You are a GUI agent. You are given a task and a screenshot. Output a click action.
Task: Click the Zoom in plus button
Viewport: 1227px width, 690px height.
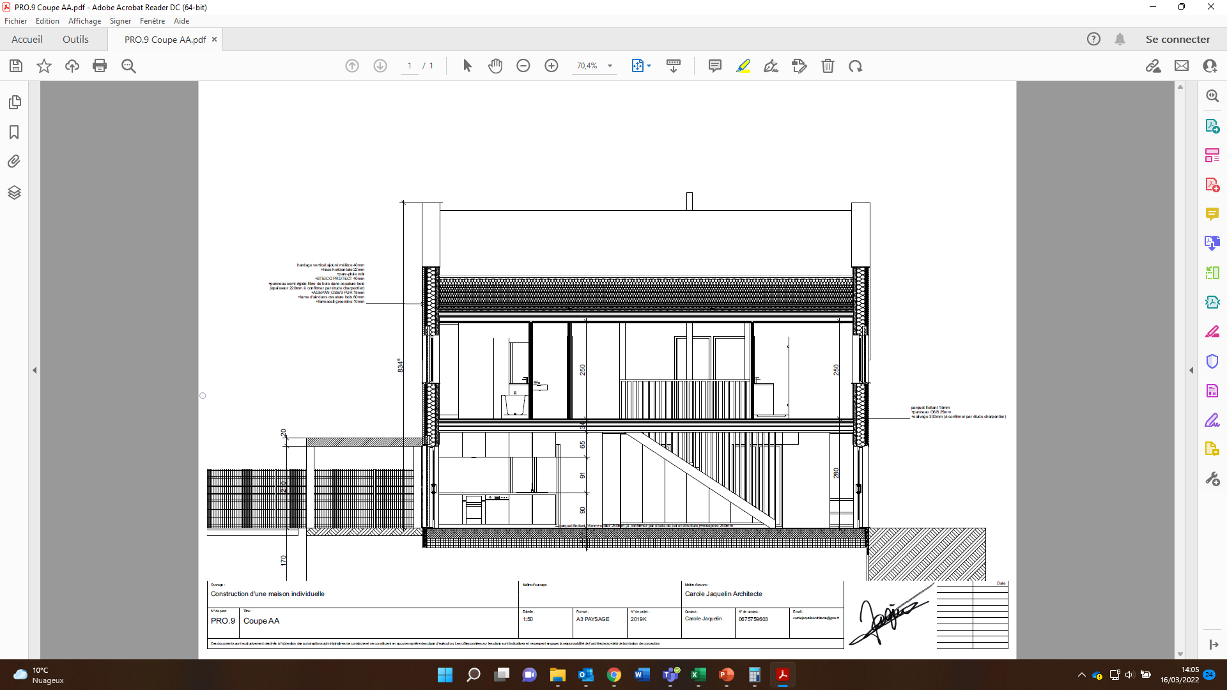[551, 66]
